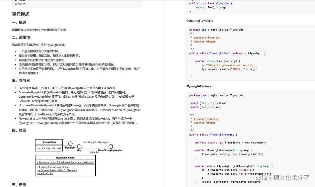Click the "FlyweightFactory" class box title in diagram
The width and height of the screenshot is (315, 187).
(x=65, y=158)
